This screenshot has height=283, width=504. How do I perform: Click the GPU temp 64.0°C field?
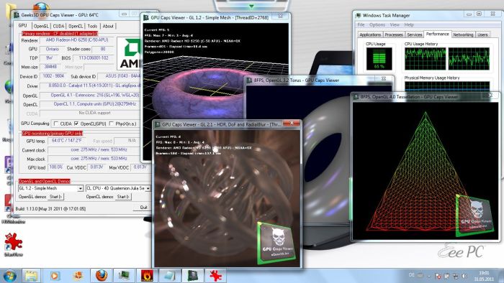tap(67, 140)
